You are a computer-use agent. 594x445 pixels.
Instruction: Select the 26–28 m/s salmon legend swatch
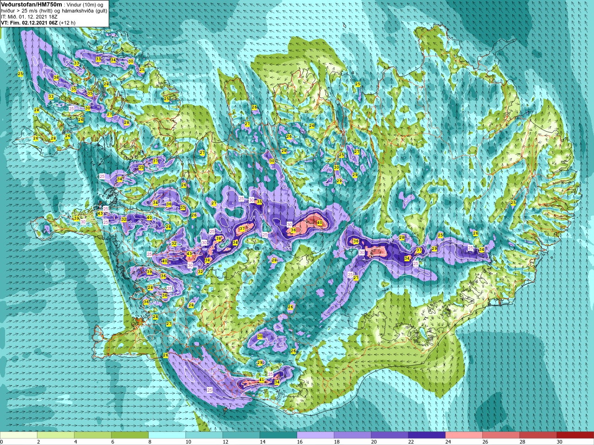[501, 435]
